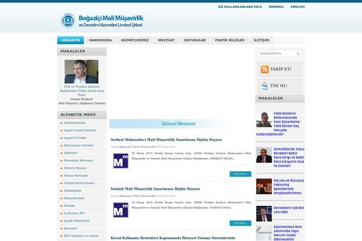Open Hakkımızda in the alphabetic menu
Image resolution: width=362 pixels, height=241 pixels.
click(72, 191)
